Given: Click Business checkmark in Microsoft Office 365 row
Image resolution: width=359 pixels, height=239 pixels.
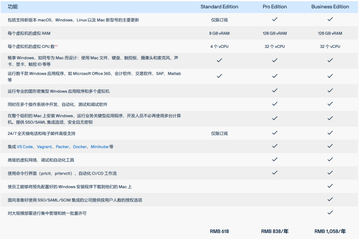Looking at the screenshot, I should pyautogui.click(x=330, y=76).
